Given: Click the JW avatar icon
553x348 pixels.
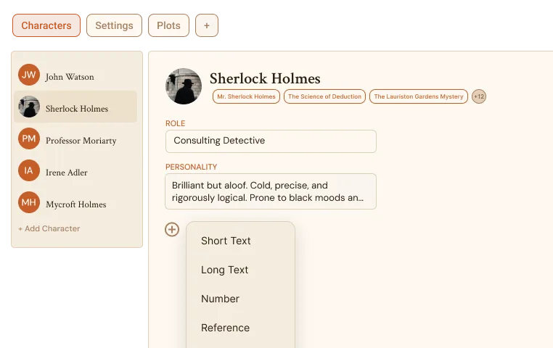Looking at the screenshot, I should (29, 75).
